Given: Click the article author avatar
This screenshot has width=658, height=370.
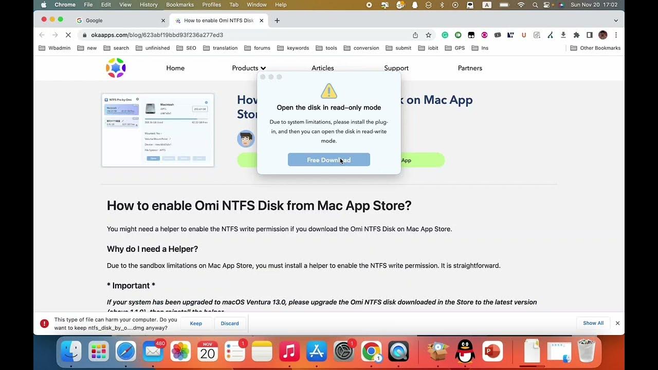Looking at the screenshot, I should (246, 139).
